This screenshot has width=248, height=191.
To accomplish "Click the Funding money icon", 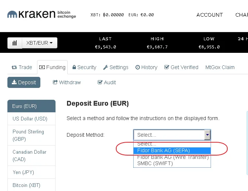I will 42,67.
